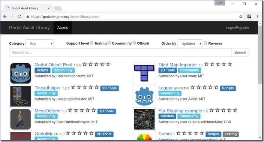Open the Order by Updated dropdown
264x142 pixels.
(190, 44)
